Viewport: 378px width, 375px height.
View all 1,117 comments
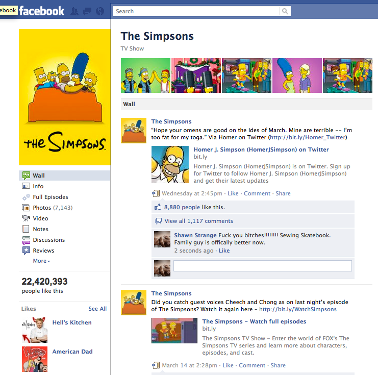pos(198,221)
